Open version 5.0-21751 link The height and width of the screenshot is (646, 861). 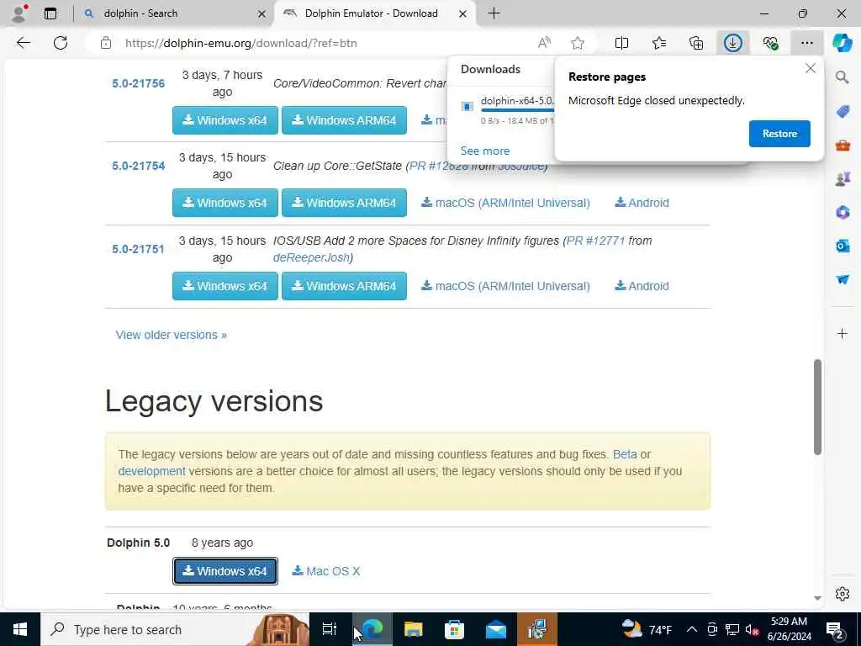(x=139, y=249)
